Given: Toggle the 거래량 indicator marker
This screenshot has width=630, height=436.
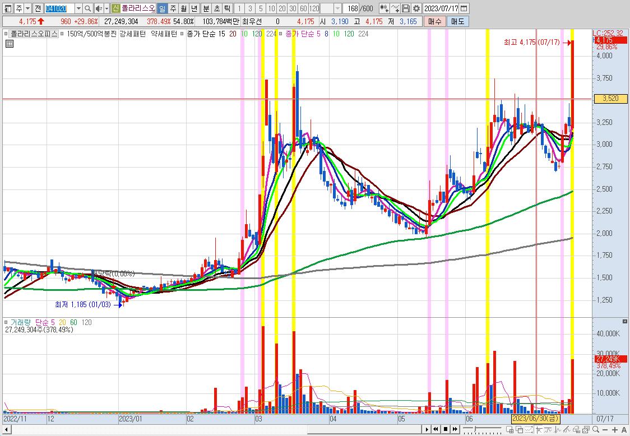Looking at the screenshot, I should click(x=6, y=322).
